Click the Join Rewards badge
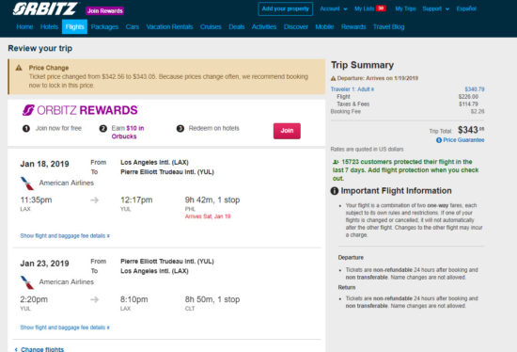The width and height of the screenshot is (517, 352). 105,11
